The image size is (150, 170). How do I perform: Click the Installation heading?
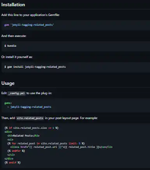click(x=13, y=5)
